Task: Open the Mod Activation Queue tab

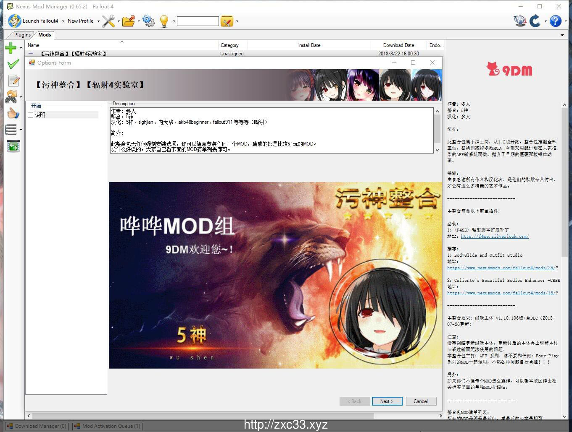Action: point(108,426)
